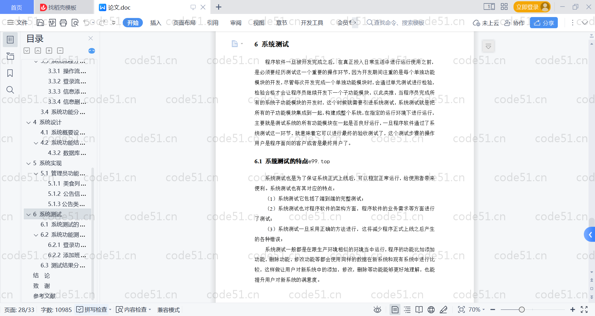Zoom in with the plus button
The image size is (595, 316).
[573, 309]
